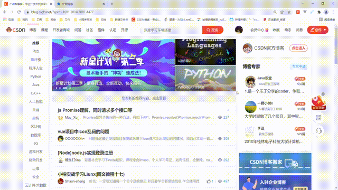Viewport: 338px width, 190px height.
Task: Select 区块链 in the left category list
Action: [x=35, y=127]
